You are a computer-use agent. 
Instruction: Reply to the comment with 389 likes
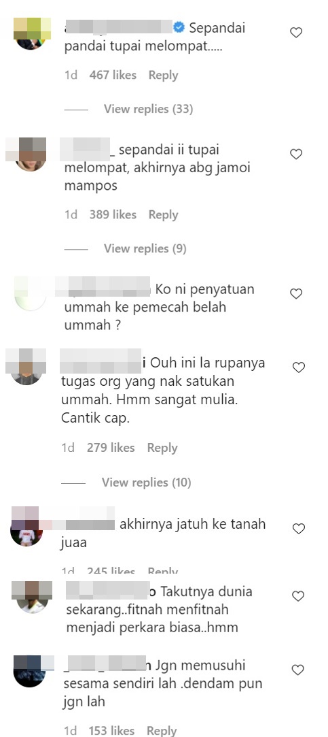pos(163,215)
